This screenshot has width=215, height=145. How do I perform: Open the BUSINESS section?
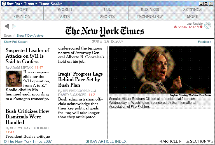[150, 10]
